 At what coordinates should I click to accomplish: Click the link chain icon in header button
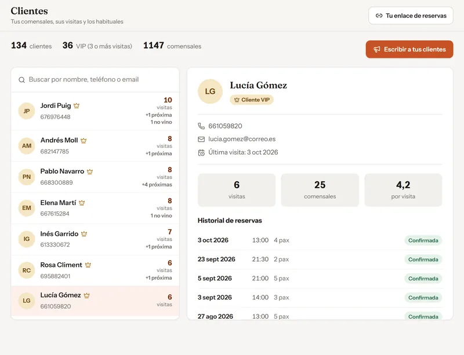click(379, 16)
